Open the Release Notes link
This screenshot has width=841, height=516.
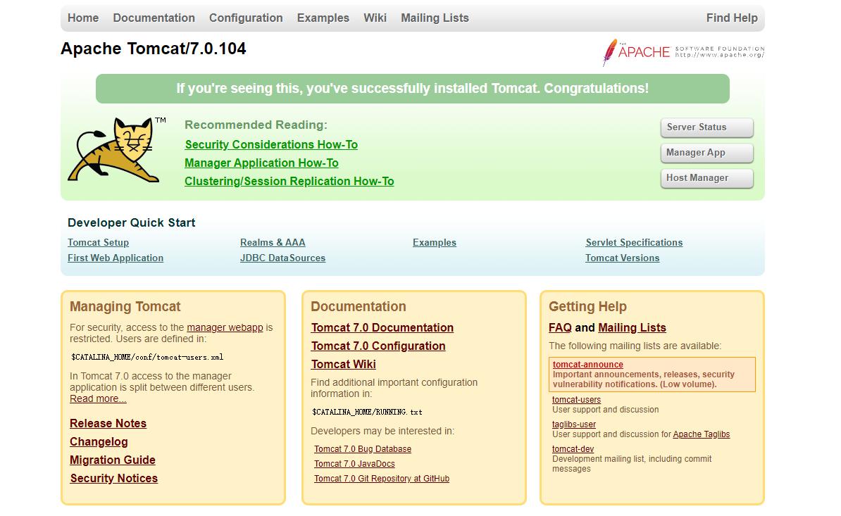pyautogui.click(x=108, y=423)
